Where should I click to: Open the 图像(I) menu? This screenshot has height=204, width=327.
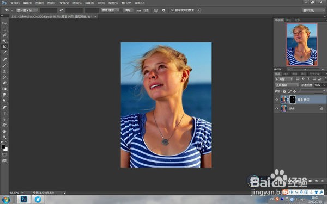coord(40,3)
